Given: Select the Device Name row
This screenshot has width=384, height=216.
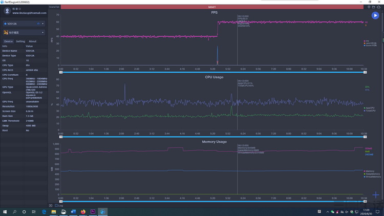Looking at the screenshot, I should pyautogui.click(x=24, y=51).
